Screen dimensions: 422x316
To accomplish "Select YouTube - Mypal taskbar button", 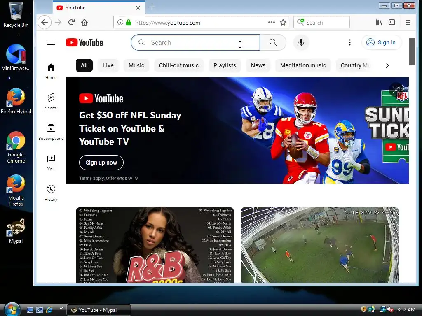I will tap(99, 310).
